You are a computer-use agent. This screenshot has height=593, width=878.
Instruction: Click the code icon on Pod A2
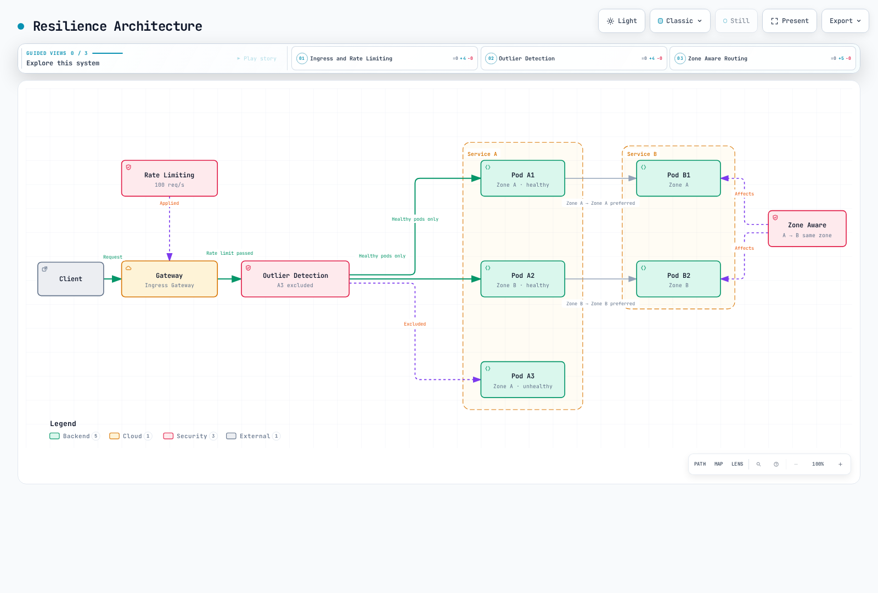[x=488, y=268]
